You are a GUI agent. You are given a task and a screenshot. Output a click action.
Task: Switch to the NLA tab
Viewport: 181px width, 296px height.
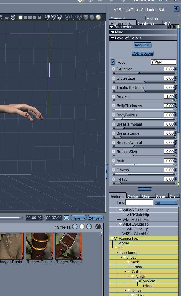[x=170, y=23]
